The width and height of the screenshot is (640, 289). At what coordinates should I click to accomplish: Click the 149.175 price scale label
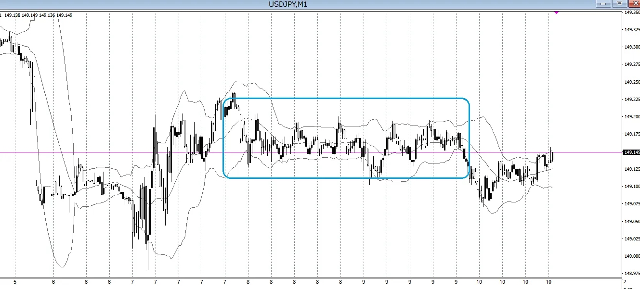pos(631,134)
